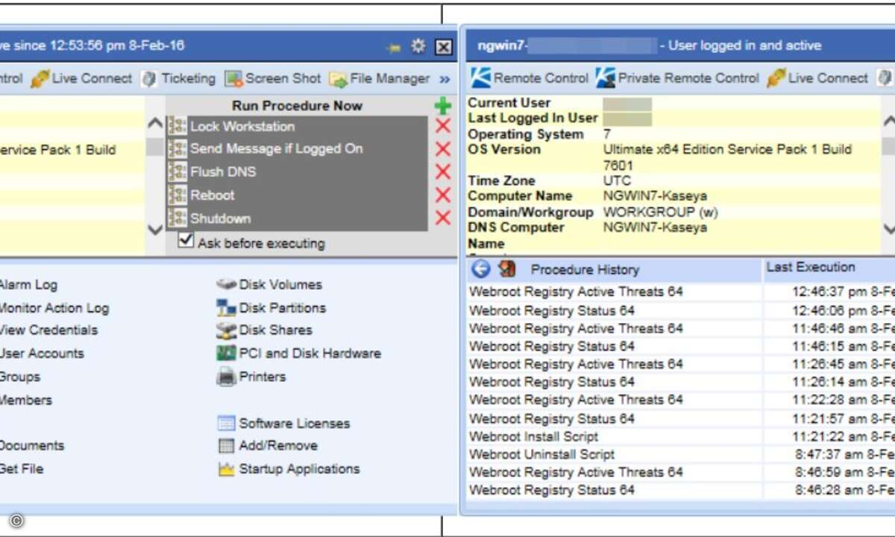Click scroll-down arrow in right info panel

[888, 230]
